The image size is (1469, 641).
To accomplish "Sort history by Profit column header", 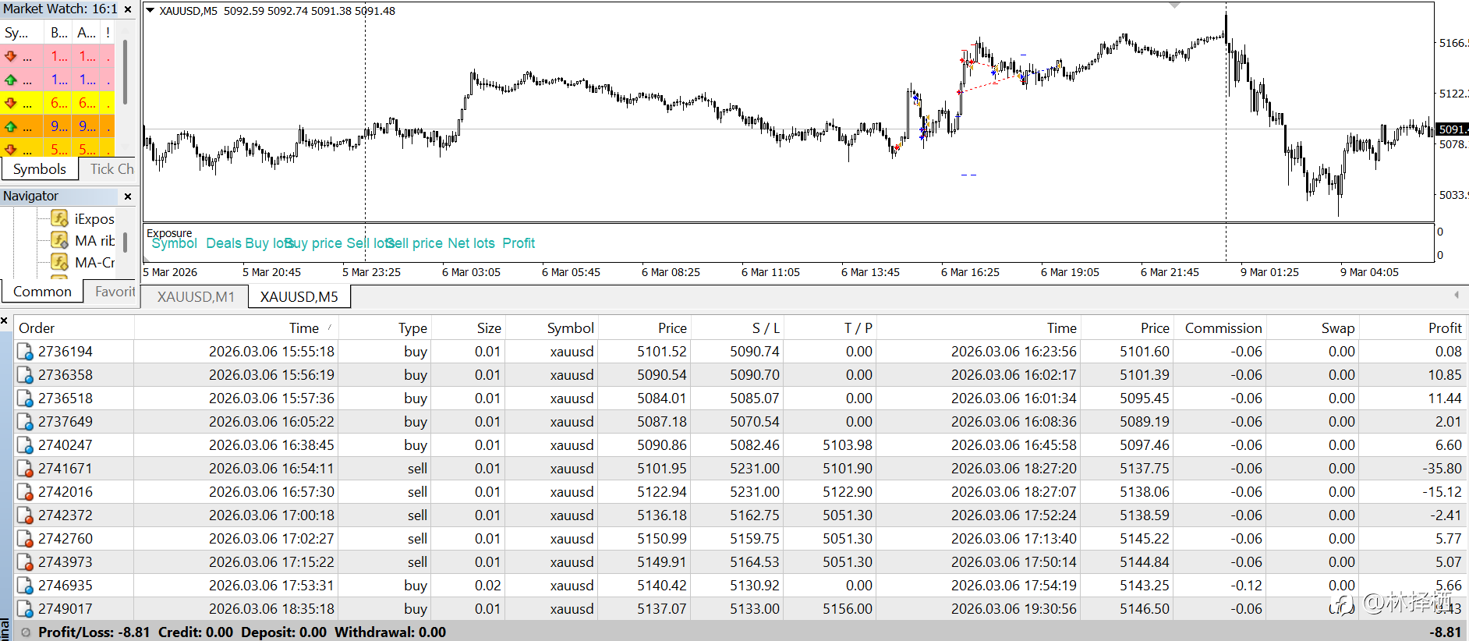I will point(1444,328).
